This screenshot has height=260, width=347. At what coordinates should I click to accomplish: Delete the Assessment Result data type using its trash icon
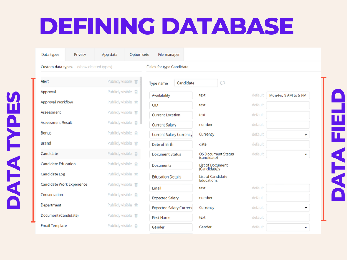click(136, 122)
